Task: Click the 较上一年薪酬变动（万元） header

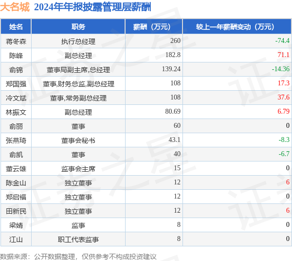Action: [237, 27]
